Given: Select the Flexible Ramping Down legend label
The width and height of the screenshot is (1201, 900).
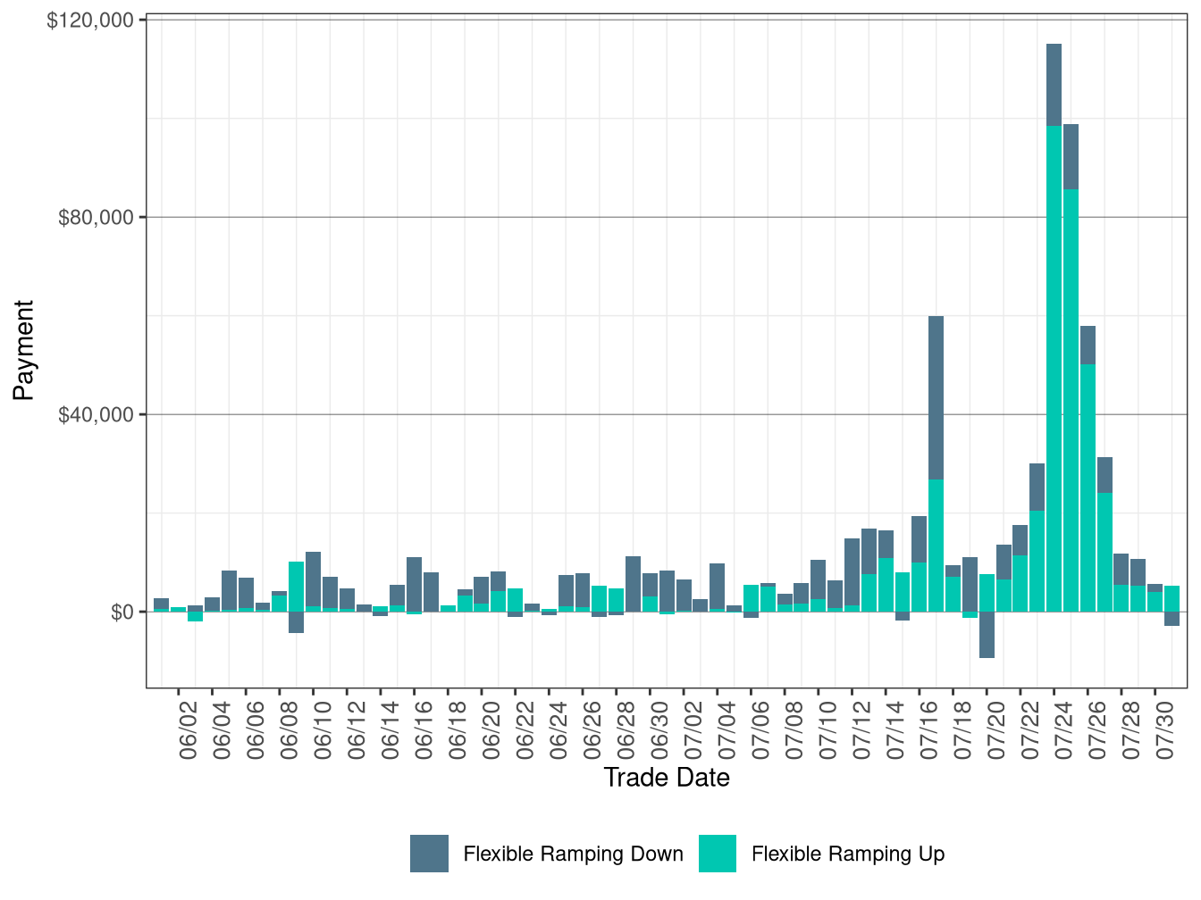Looking at the screenshot, I should pos(573,854).
